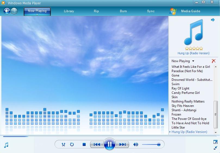Select Drowned World - Substitut... track
The width and height of the screenshot is (220, 153).
pyautogui.click(x=192, y=80)
